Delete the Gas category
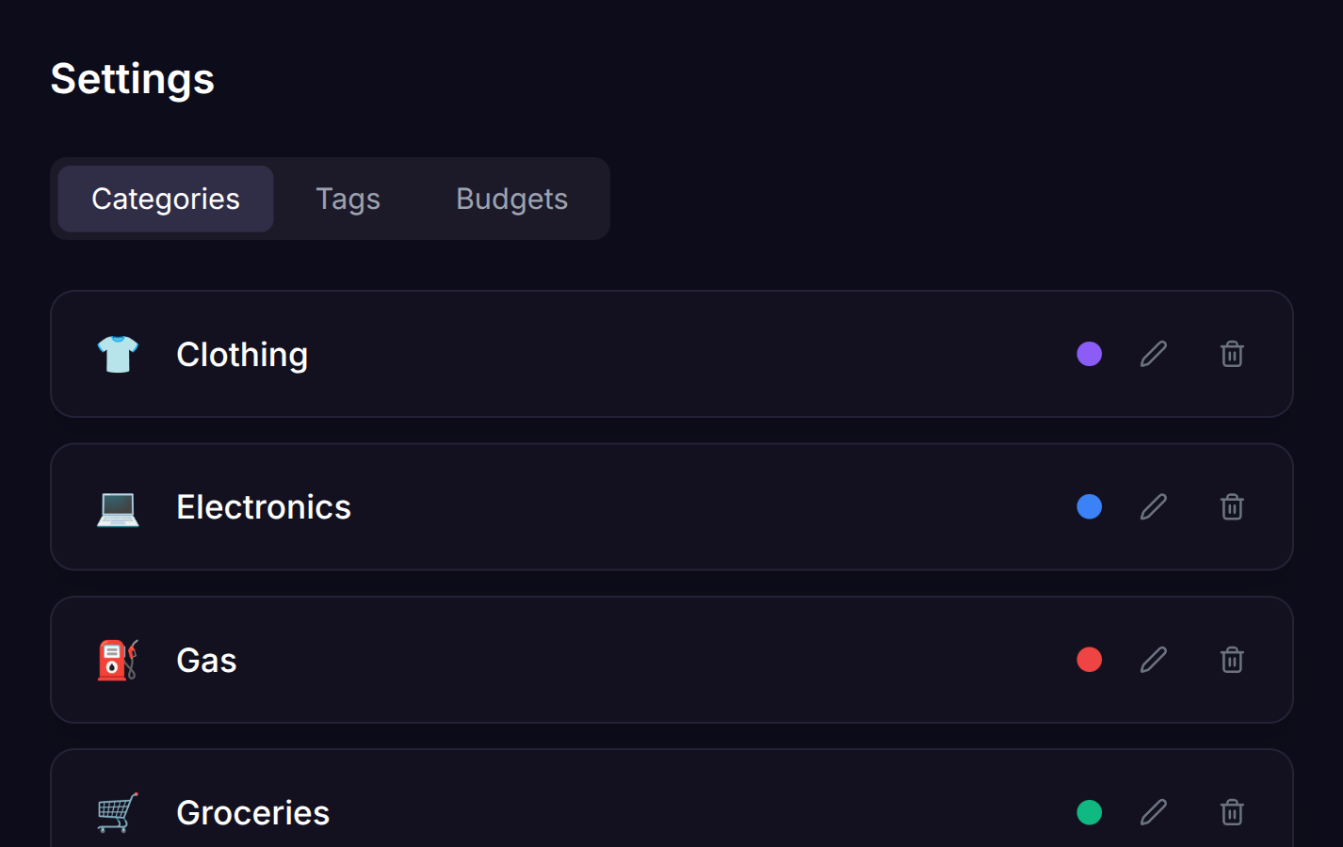The width and height of the screenshot is (1343, 847). pyautogui.click(x=1232, y=660)
